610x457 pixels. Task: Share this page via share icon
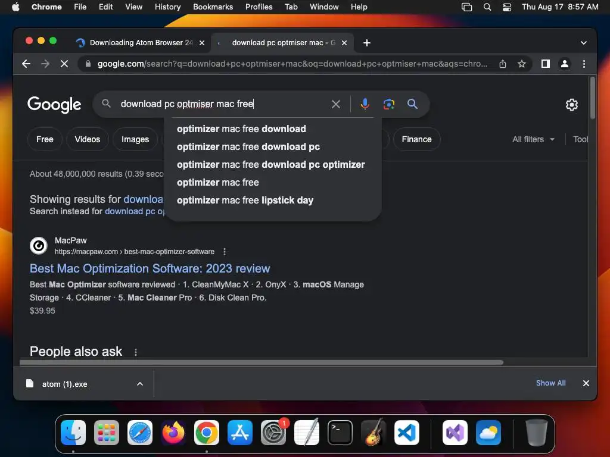pyautogui.click(x=503, y=64)
